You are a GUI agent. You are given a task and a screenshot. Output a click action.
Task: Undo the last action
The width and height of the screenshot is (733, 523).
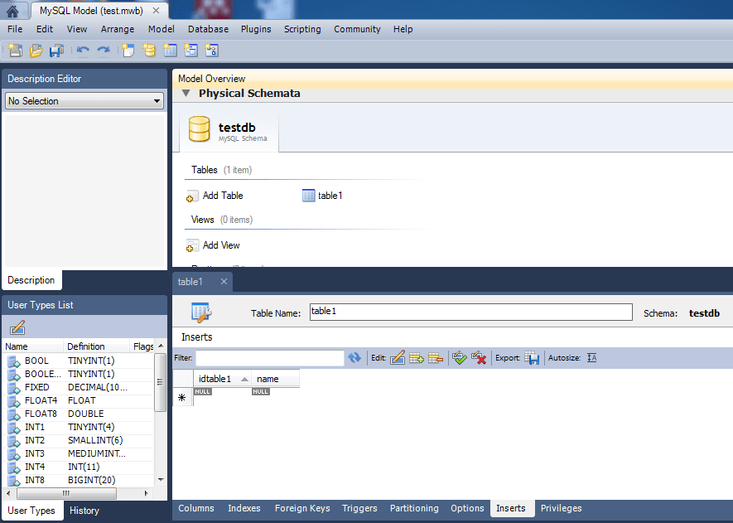(x=83, y=50)
